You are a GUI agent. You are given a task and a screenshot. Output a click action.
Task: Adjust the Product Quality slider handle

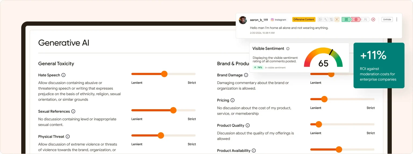tap(319, 124)
